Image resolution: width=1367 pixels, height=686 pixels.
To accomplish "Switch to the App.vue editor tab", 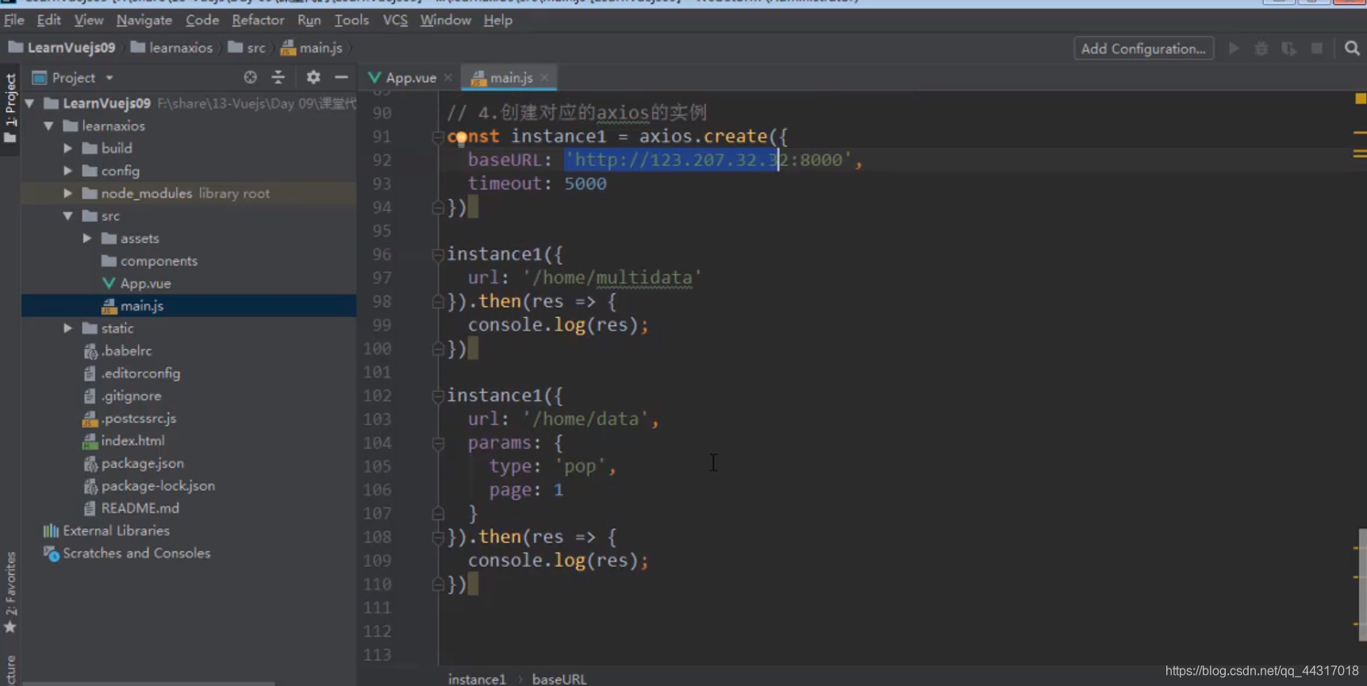I will pyautogui.click(x=410, y=78).
